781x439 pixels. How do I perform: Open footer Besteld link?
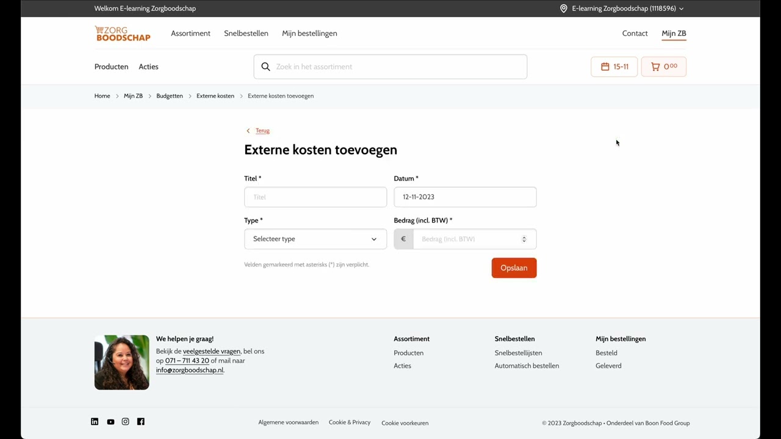click(606, 352)
